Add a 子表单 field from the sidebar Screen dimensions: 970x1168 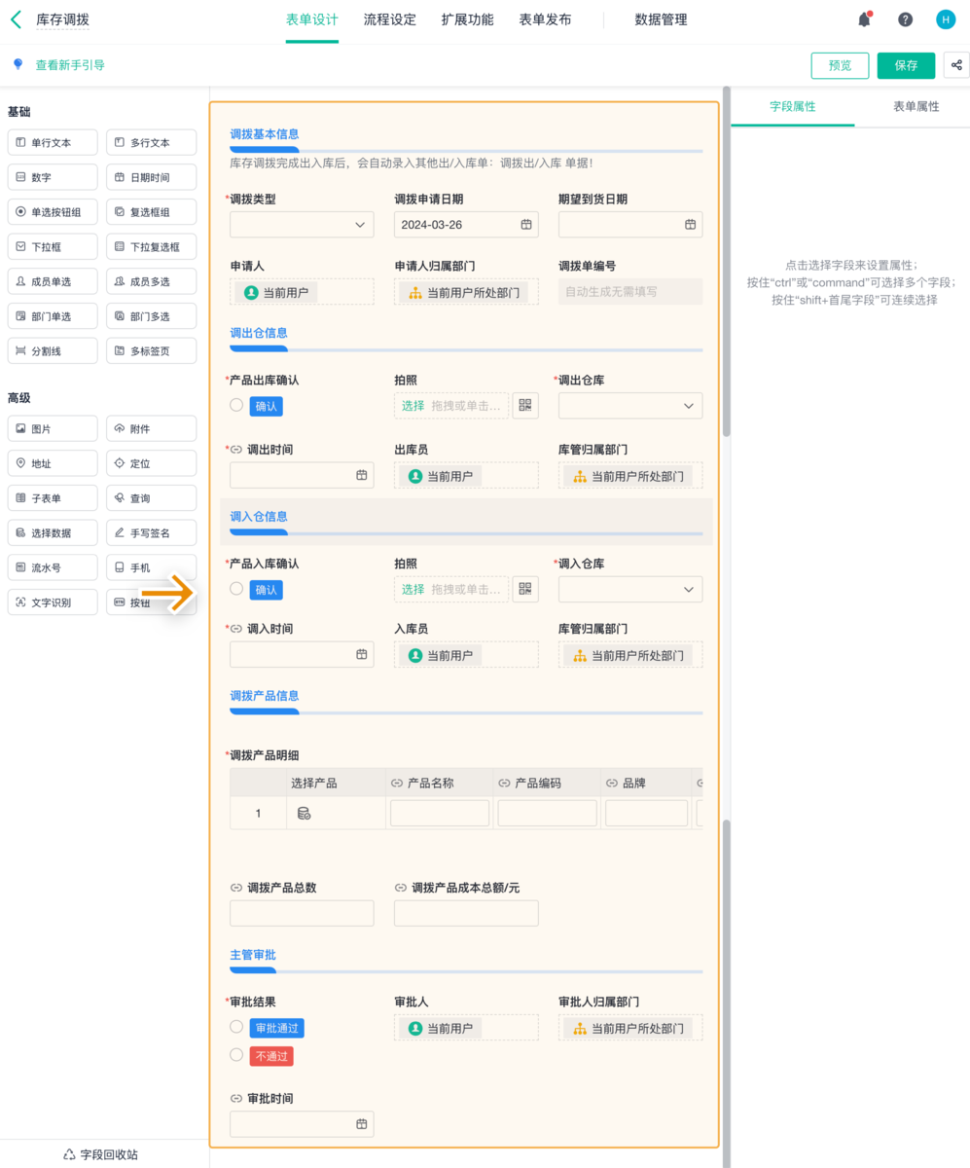[52, 497]
